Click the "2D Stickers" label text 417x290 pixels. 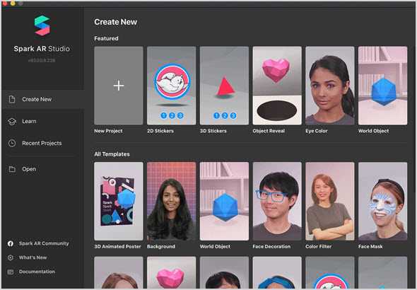(160, 131)
